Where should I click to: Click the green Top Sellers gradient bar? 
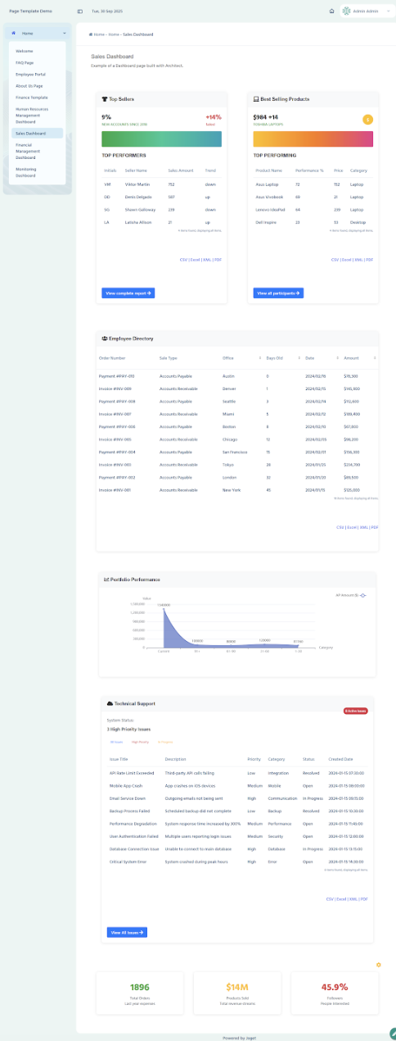[x=161, y=139]
